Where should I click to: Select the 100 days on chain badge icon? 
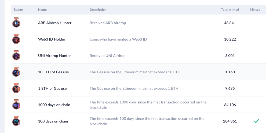pyautogui.click(x=16, y=121)
